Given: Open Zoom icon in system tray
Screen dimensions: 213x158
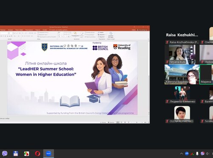Looking at the screenshot, I should pos(187,154).
